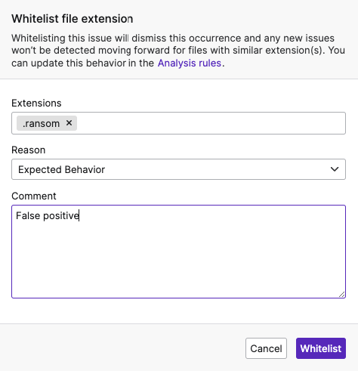Screen dimensions: 358x371
Task: Click the chevron arrow of Reason dropdown
Action: pyautogui.click(x=335, y=169)
